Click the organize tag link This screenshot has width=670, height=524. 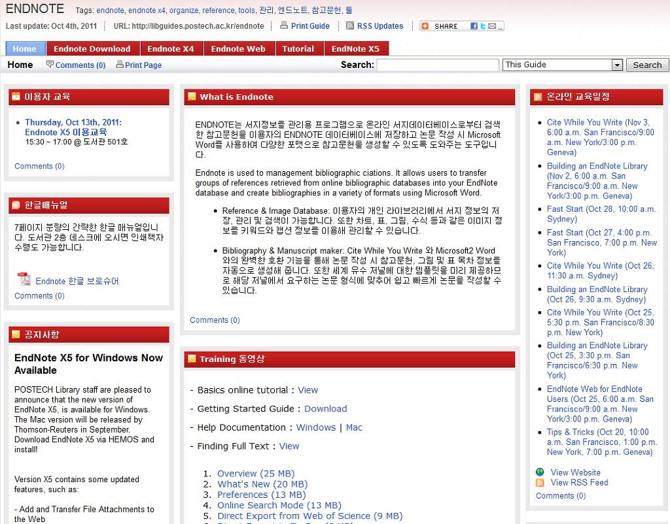click(184, 10)
